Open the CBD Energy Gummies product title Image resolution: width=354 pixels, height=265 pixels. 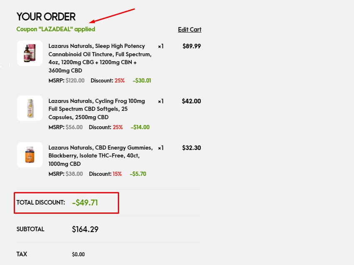(100, 156)
